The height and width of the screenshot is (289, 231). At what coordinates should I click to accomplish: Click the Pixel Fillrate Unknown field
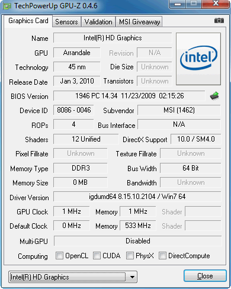(x=81, y=153)
